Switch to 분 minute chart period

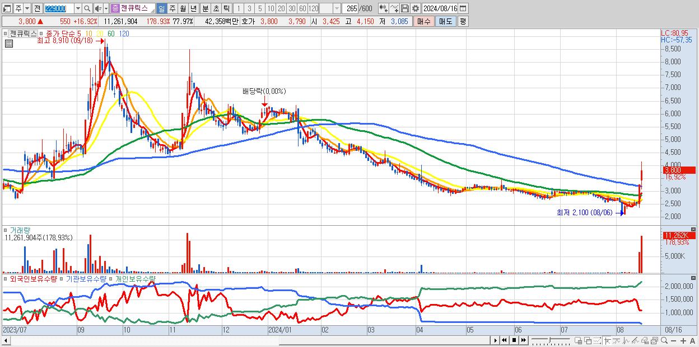[x=204, y=9]
